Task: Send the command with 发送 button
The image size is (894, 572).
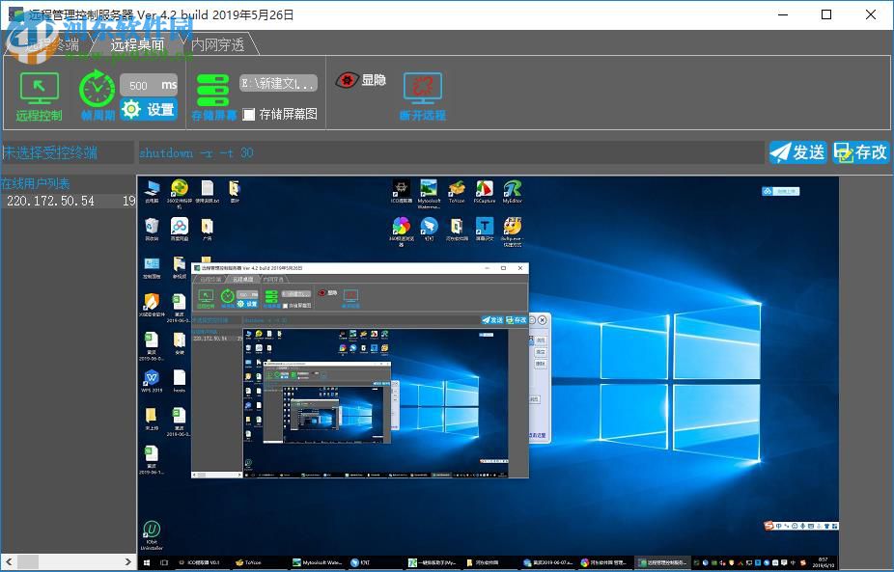Action: 797,152
